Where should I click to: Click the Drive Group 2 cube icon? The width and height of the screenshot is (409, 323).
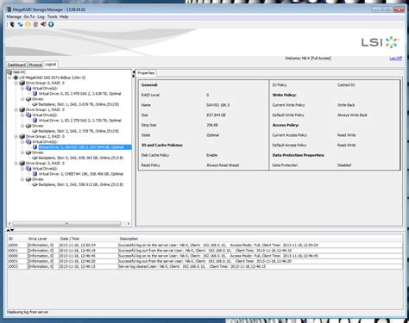pyautogui.click(x=22, y=136)
